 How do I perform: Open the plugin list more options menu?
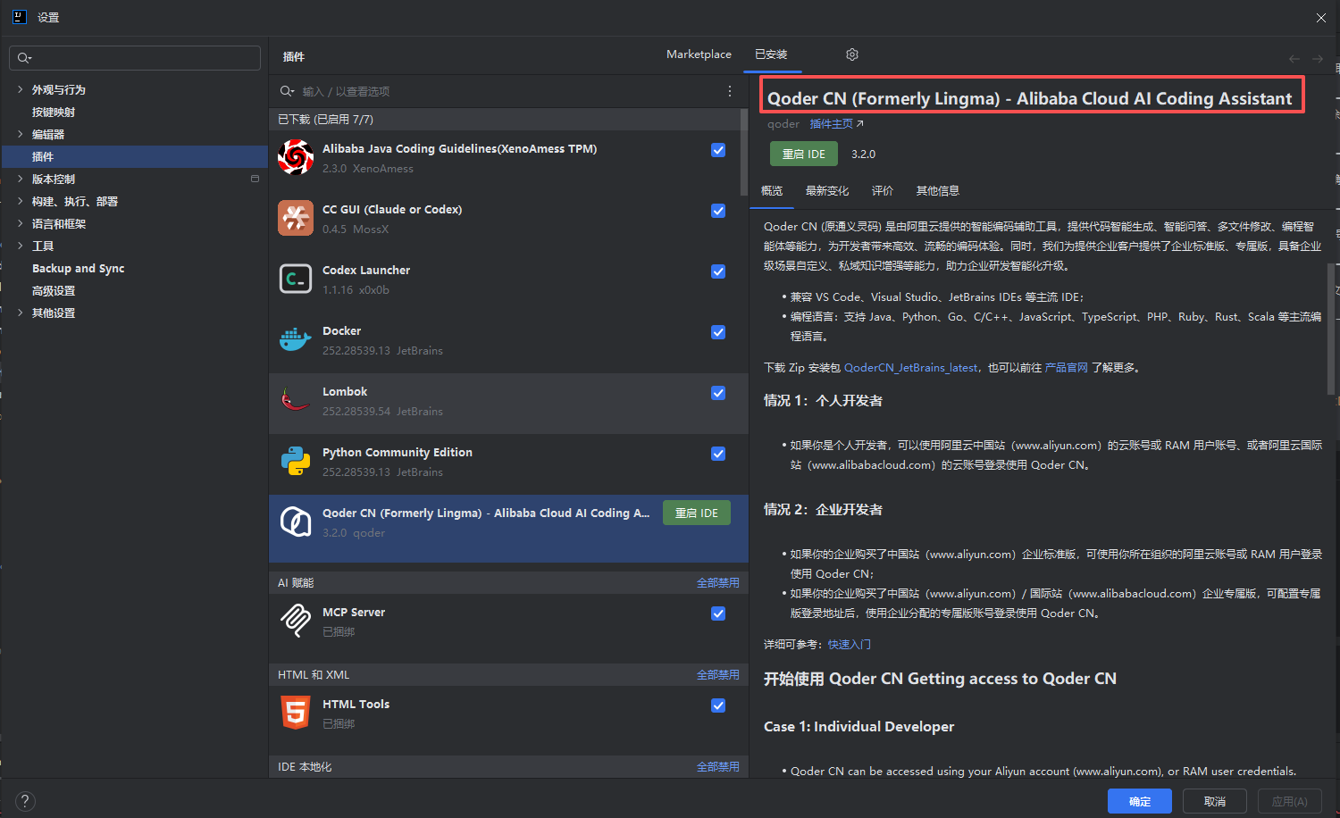[730, 91]
